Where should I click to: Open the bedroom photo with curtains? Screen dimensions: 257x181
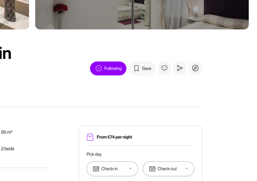pos(142,15)
